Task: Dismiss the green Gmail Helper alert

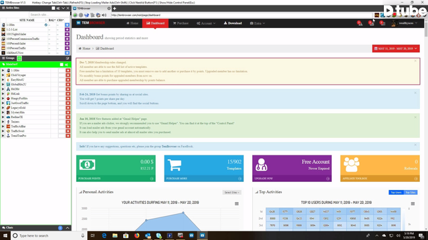Action: [x=415, y=117]
